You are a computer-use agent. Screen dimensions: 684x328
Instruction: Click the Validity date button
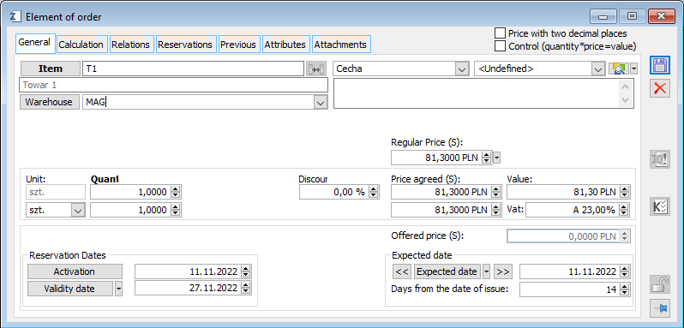69,289
